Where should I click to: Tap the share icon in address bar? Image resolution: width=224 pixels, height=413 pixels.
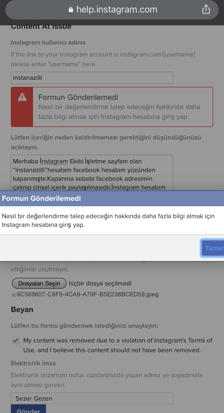click(x=206, y=9)
